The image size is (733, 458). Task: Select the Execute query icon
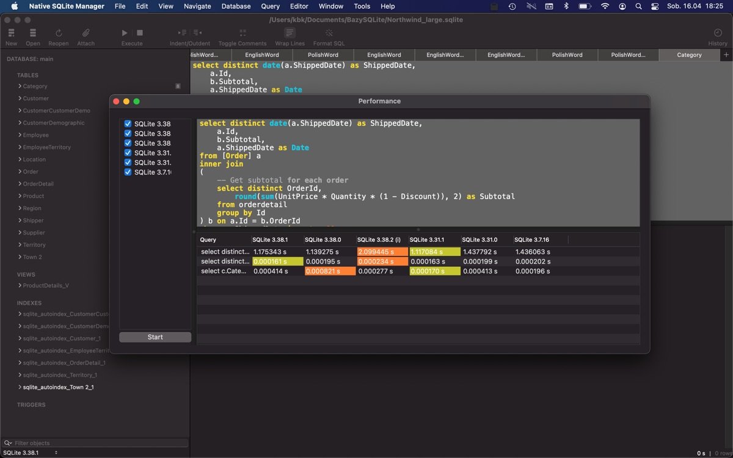coord(124,33)
